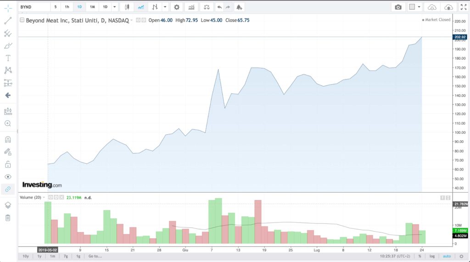This screenshot has width=470, height=262.
Task: Click the second 1D interval selector
Action: click(105, 7)
